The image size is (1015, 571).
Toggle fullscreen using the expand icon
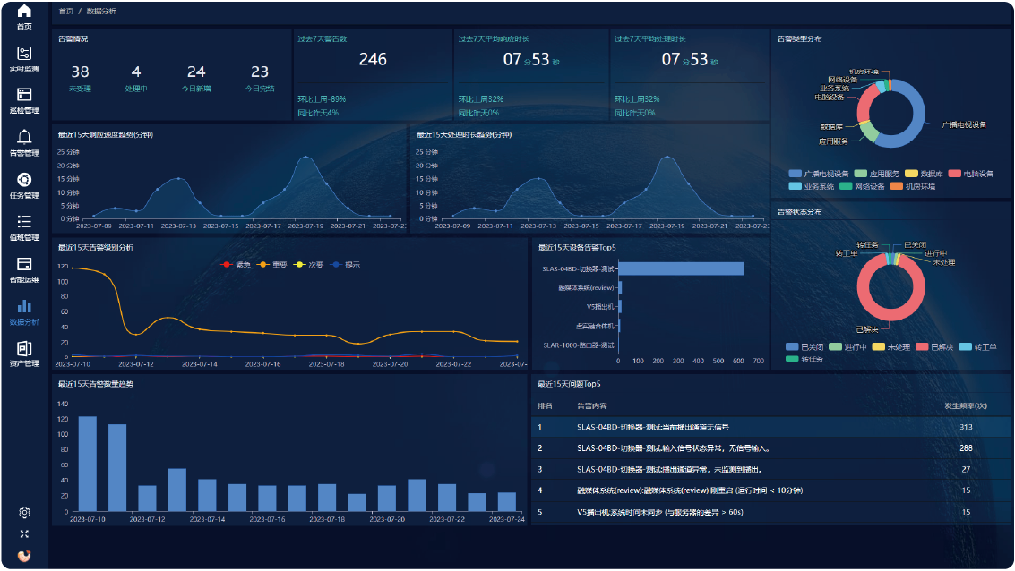click(x=24, y=533)
